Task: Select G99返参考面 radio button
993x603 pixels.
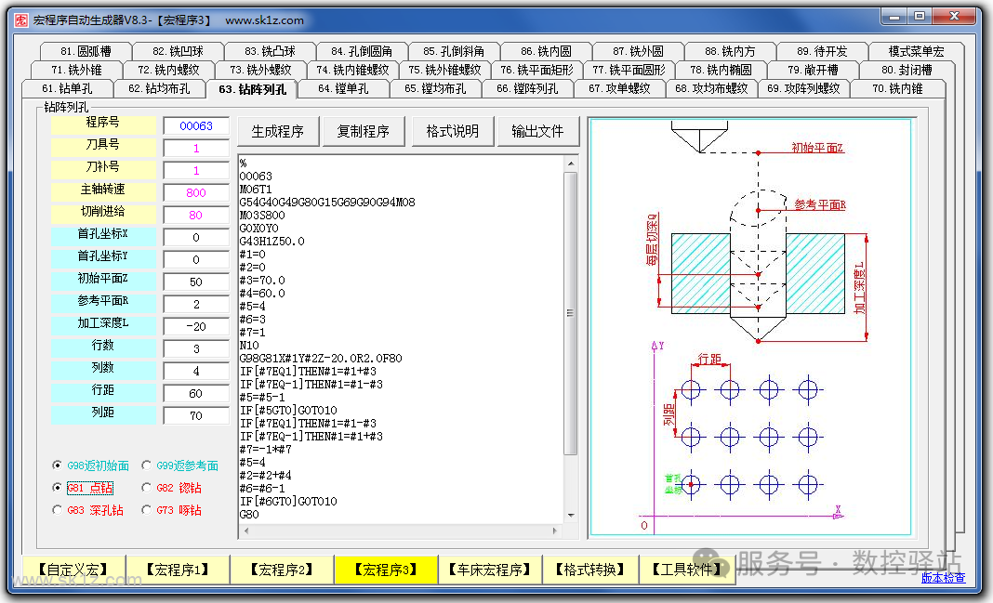Action: [x=179, y=465]
